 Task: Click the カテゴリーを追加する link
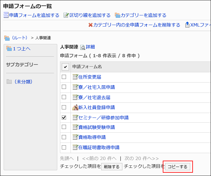(143, 15)
